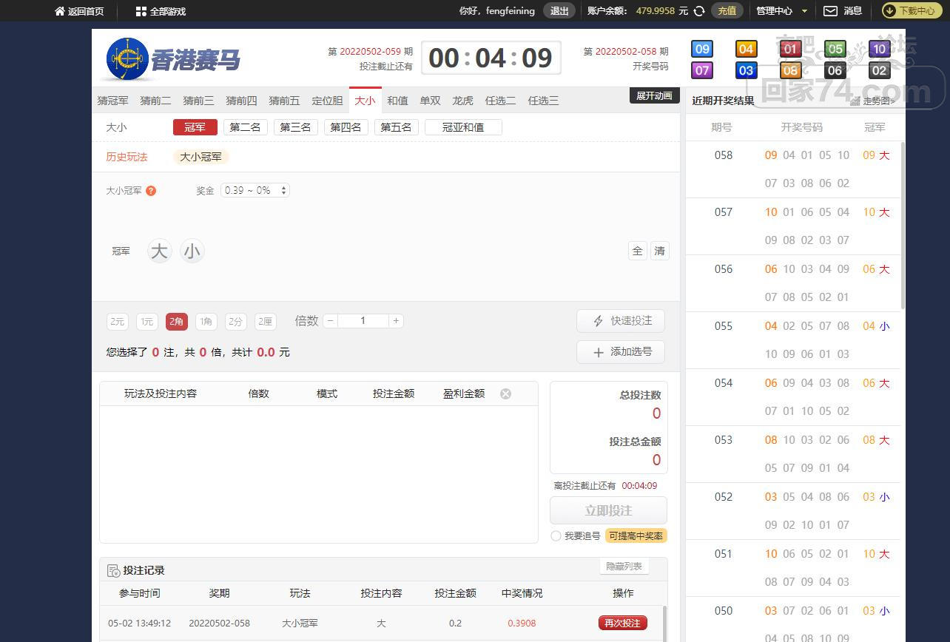Image resolution: width=950 pixels, height=642 pixels.
Task: Increase multiplier with plus button
Action: 396,320
